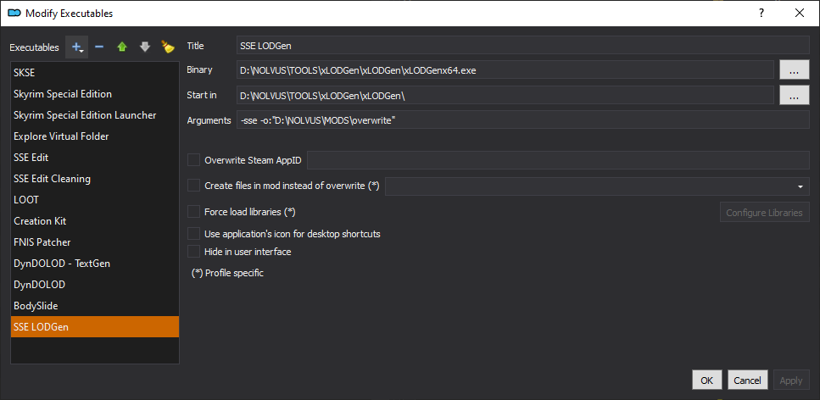Check Create files in mod instead of overwrite
This screenshot has height=400, width=820.
point(194,186)
